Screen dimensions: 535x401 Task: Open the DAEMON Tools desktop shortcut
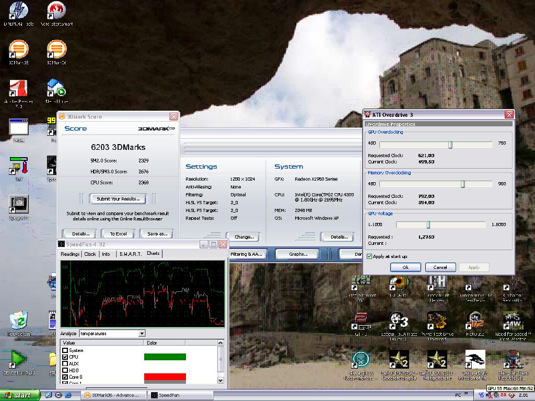click(x=18, y=14)
